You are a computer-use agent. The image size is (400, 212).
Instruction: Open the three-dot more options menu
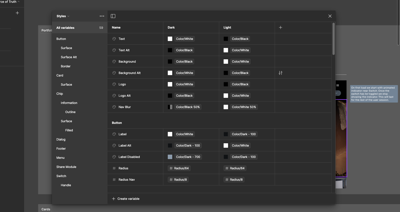click(x=102, y=16)
